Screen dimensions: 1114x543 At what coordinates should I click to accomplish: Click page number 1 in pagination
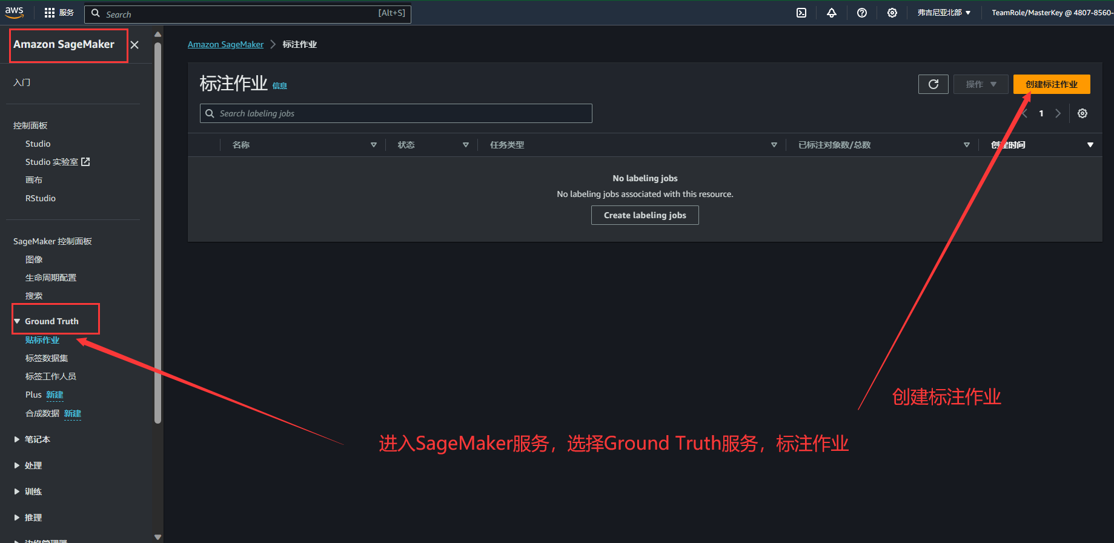1041,113
